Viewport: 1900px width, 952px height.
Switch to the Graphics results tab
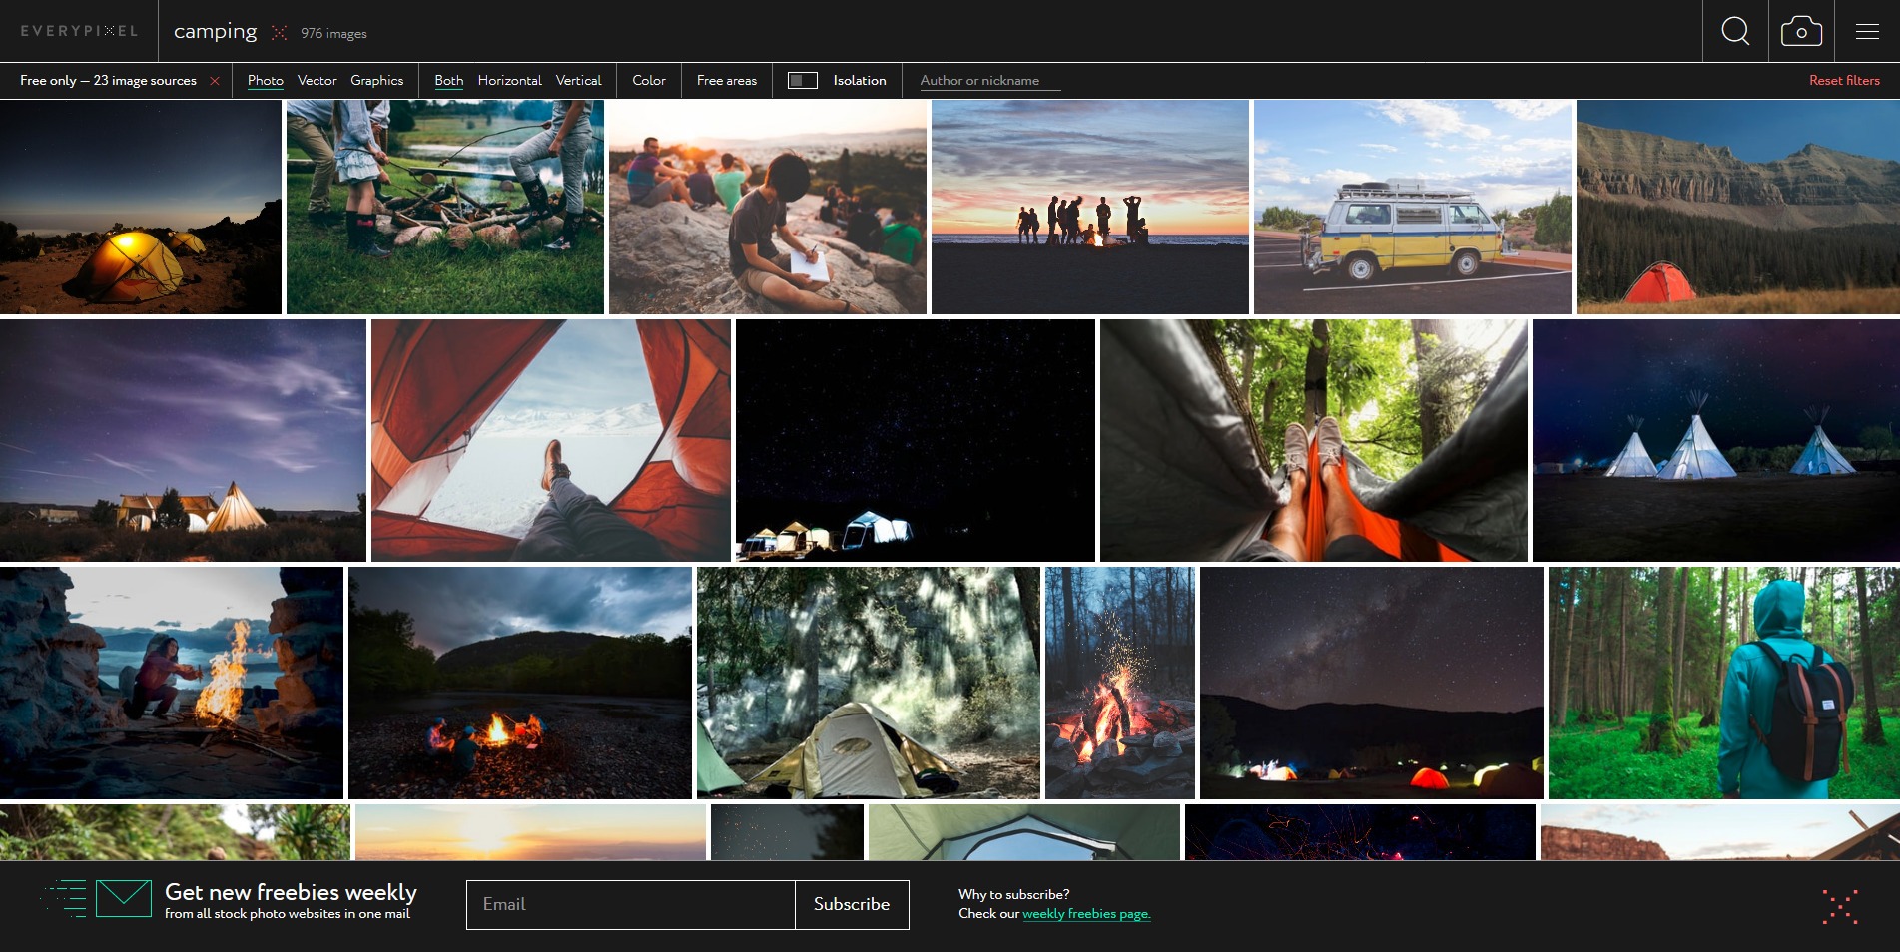[376, 80]
